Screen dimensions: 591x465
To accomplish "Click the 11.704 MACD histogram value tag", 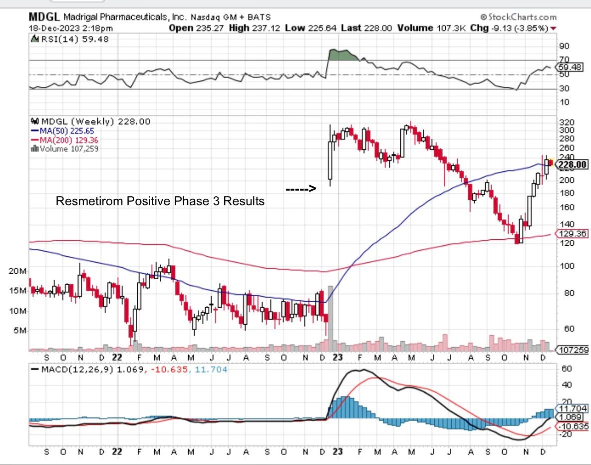I will coord(572,409).
